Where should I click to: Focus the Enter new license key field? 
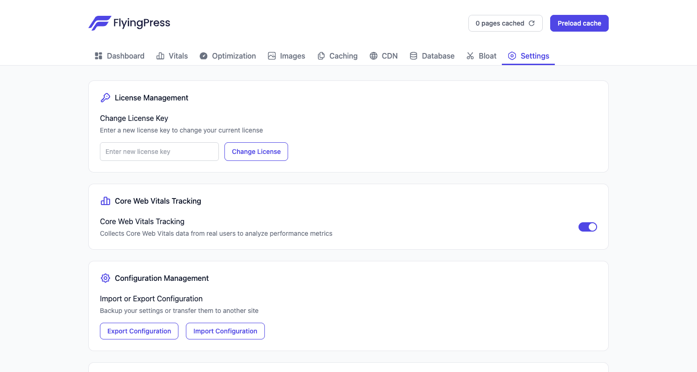159,152
